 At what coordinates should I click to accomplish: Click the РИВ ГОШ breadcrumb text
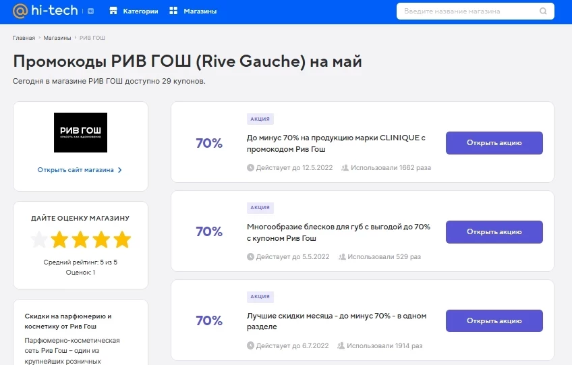[92, 38]
